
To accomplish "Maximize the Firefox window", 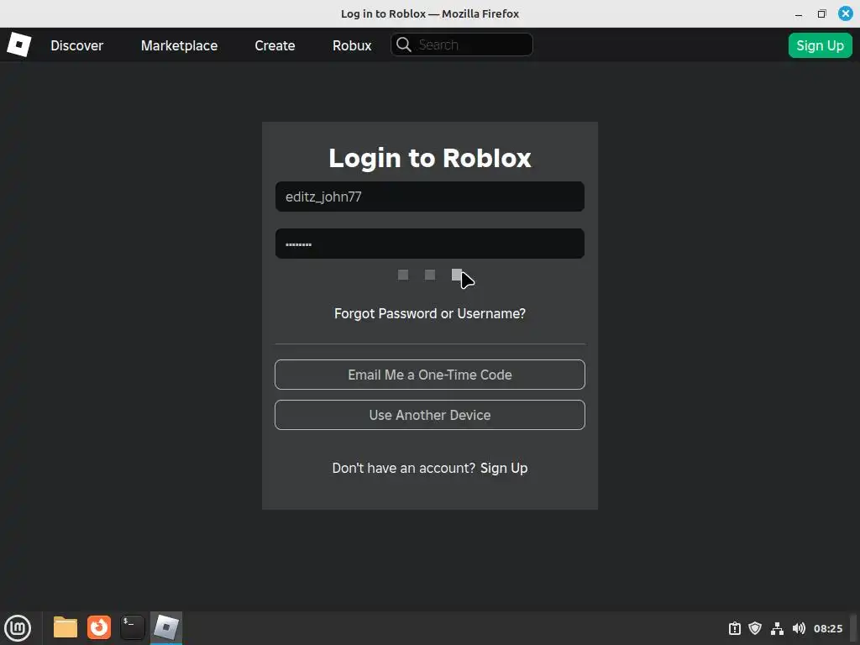I will click(x=821, y=13).
